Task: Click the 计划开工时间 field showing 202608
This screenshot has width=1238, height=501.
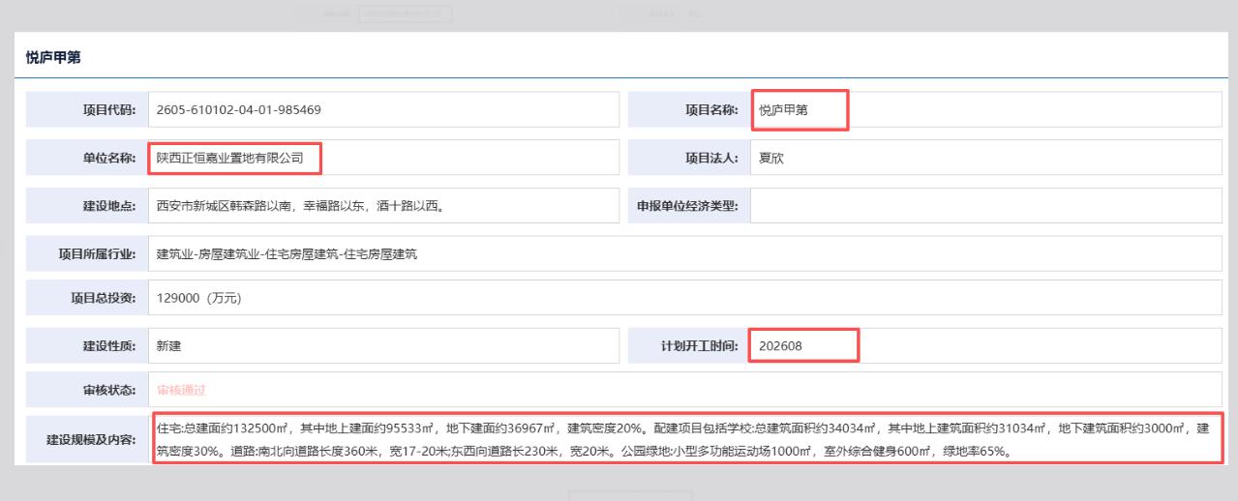Action: pos(986,345)
